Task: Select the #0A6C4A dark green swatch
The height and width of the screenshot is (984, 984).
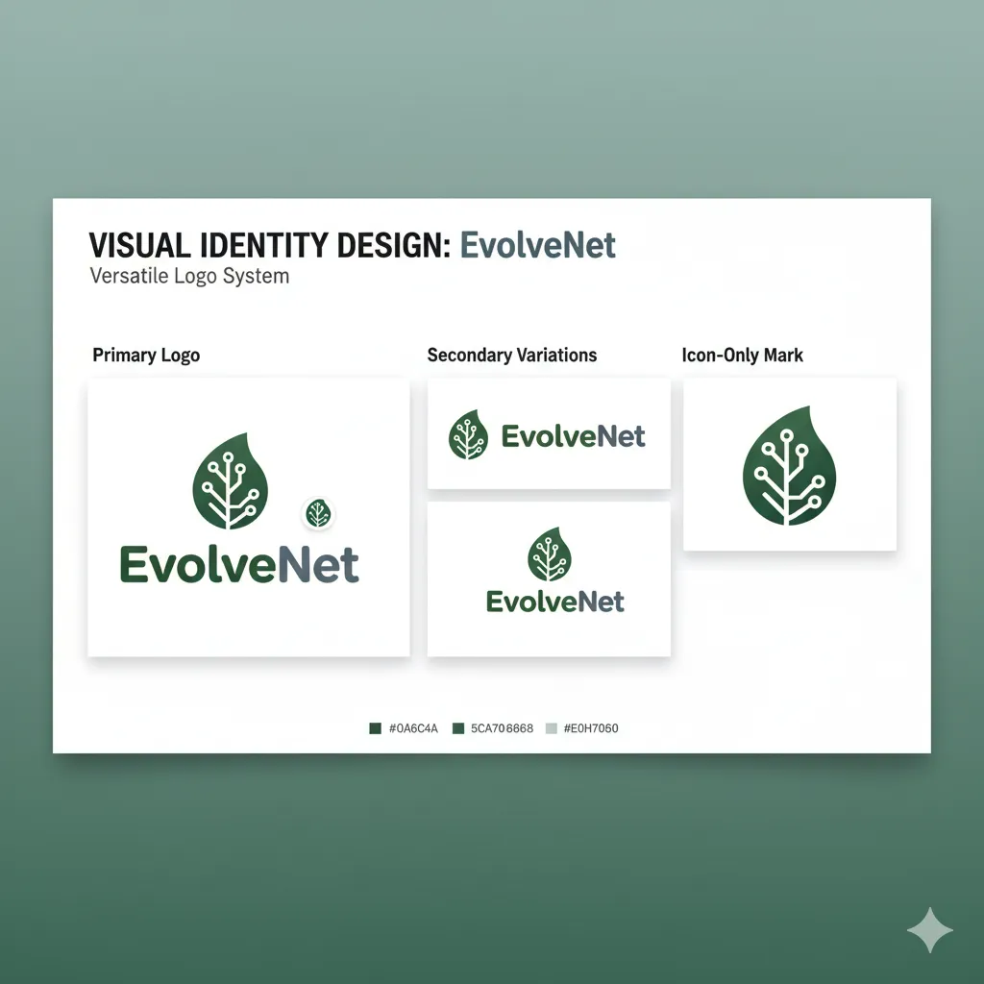Action: pyautogui.click(x=374, y=728)
